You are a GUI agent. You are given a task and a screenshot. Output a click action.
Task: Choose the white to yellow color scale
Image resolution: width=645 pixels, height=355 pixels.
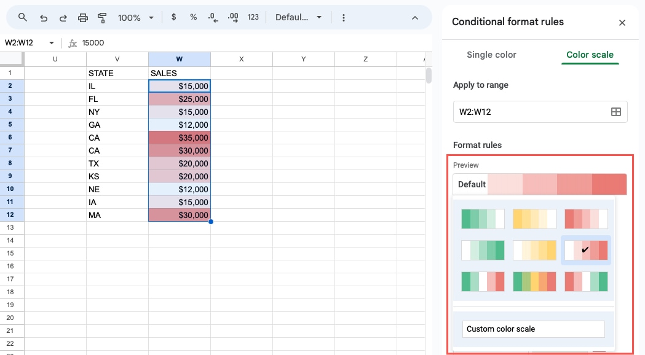(x=534, y=250)
